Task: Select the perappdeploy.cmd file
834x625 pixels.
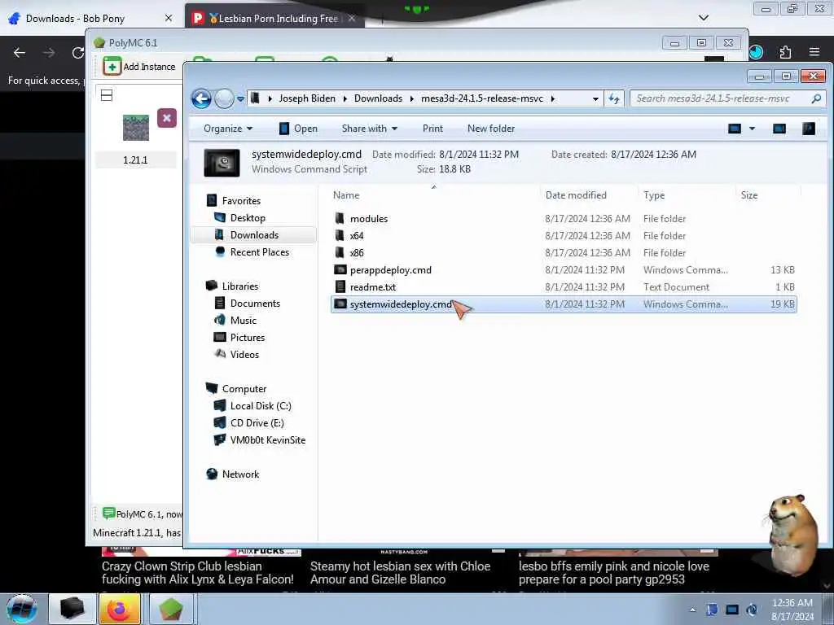Action: (x=390, y=270)
